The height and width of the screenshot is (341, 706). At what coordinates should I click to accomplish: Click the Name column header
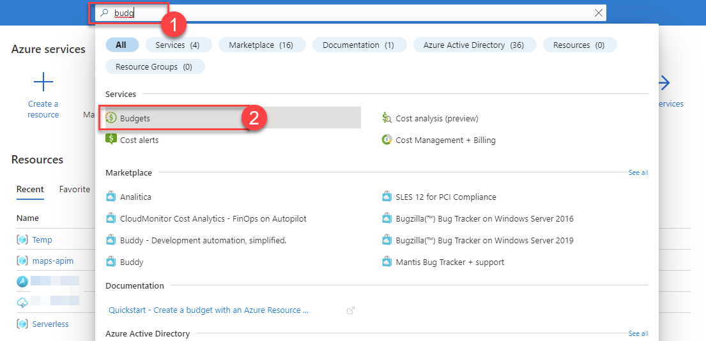[27, 218]
